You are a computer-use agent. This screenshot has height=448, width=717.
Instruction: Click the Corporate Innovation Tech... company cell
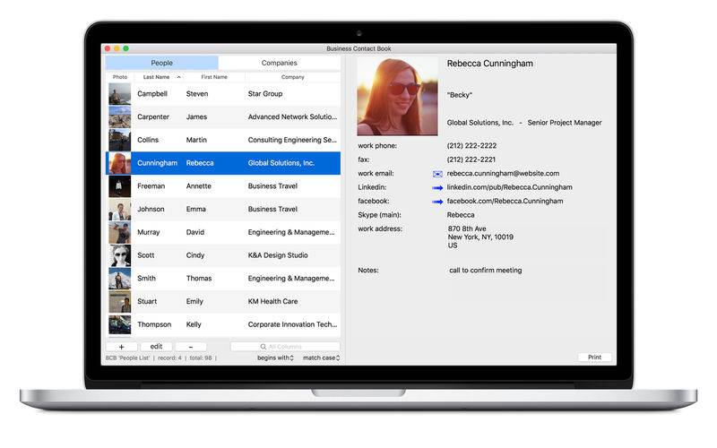(293, 324)
